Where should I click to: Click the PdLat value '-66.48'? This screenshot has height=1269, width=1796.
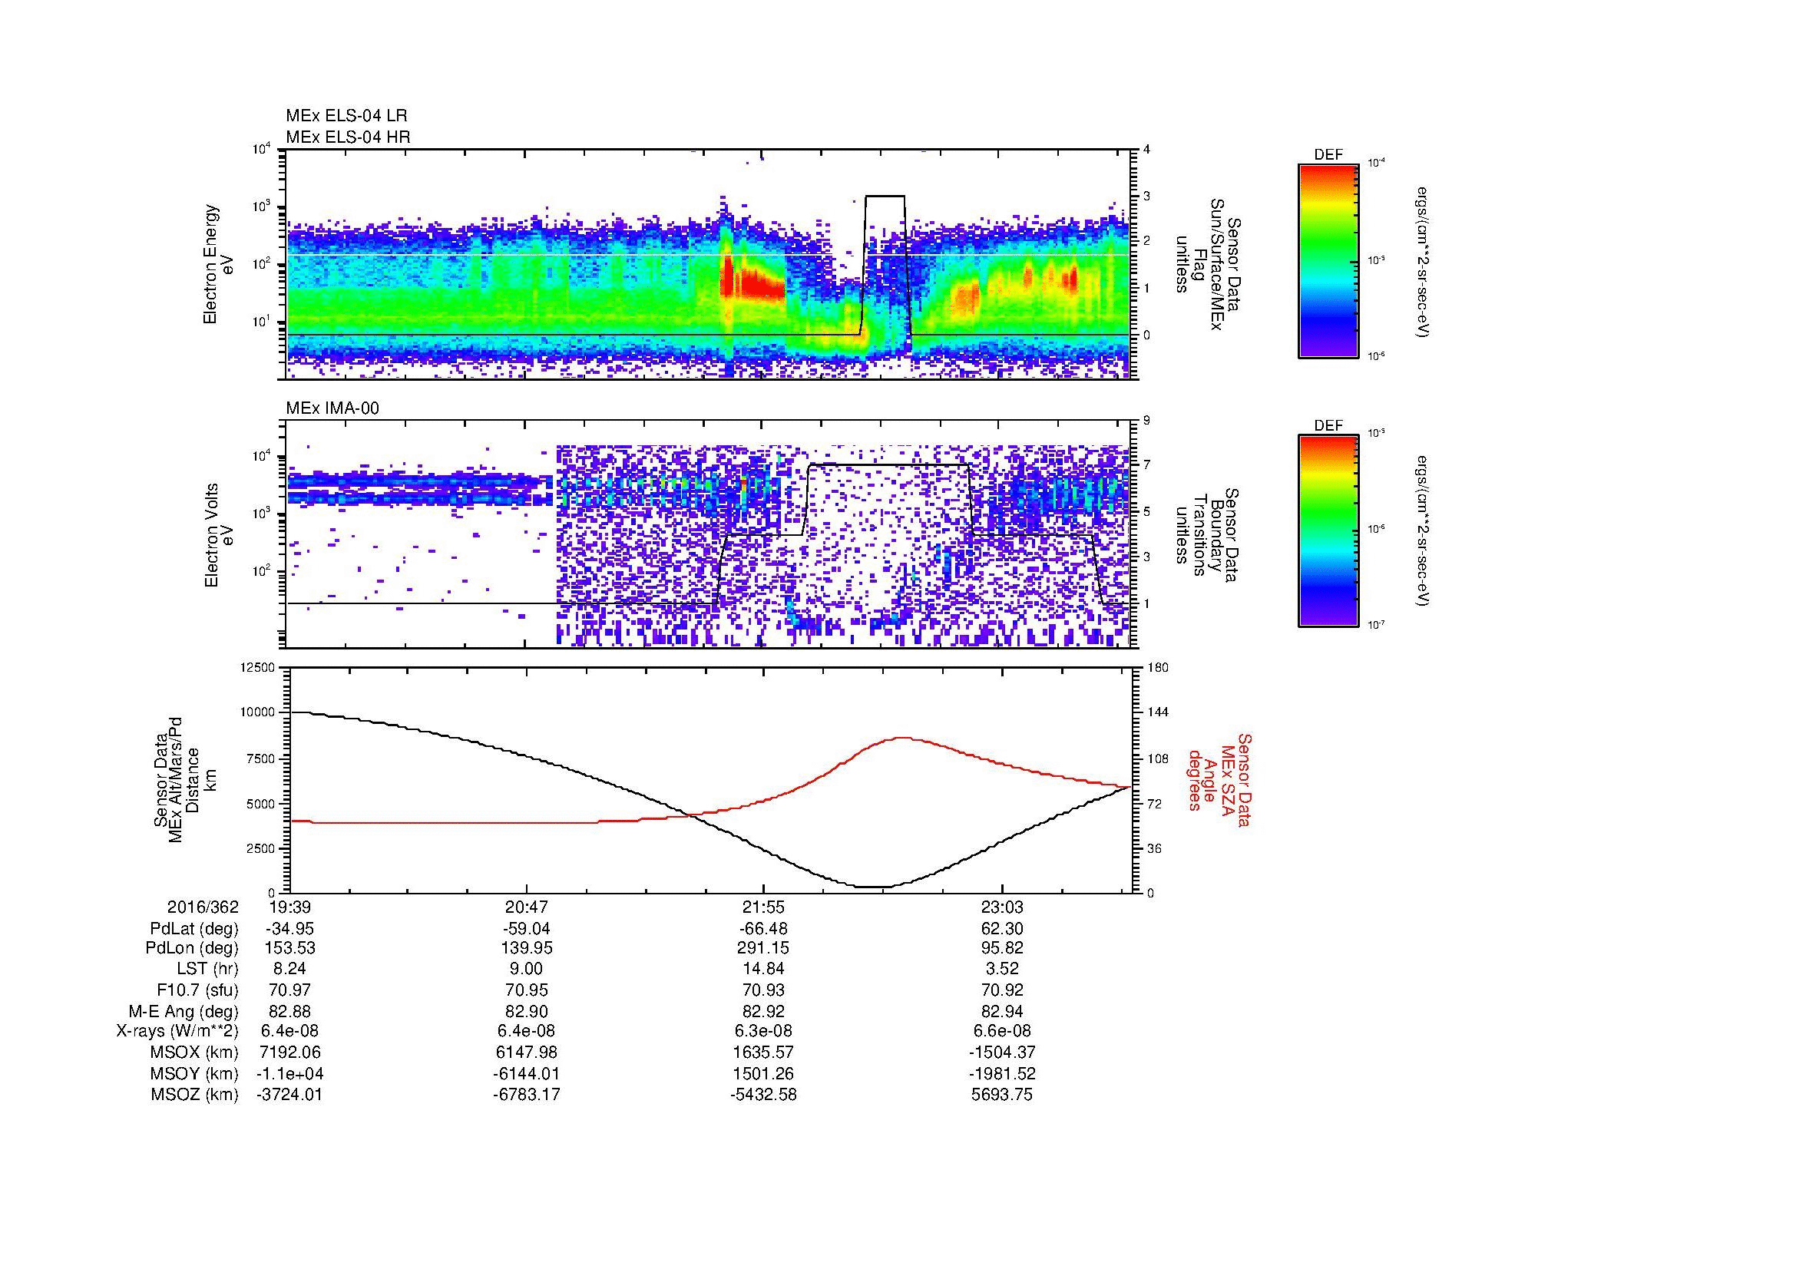[763, 929]
